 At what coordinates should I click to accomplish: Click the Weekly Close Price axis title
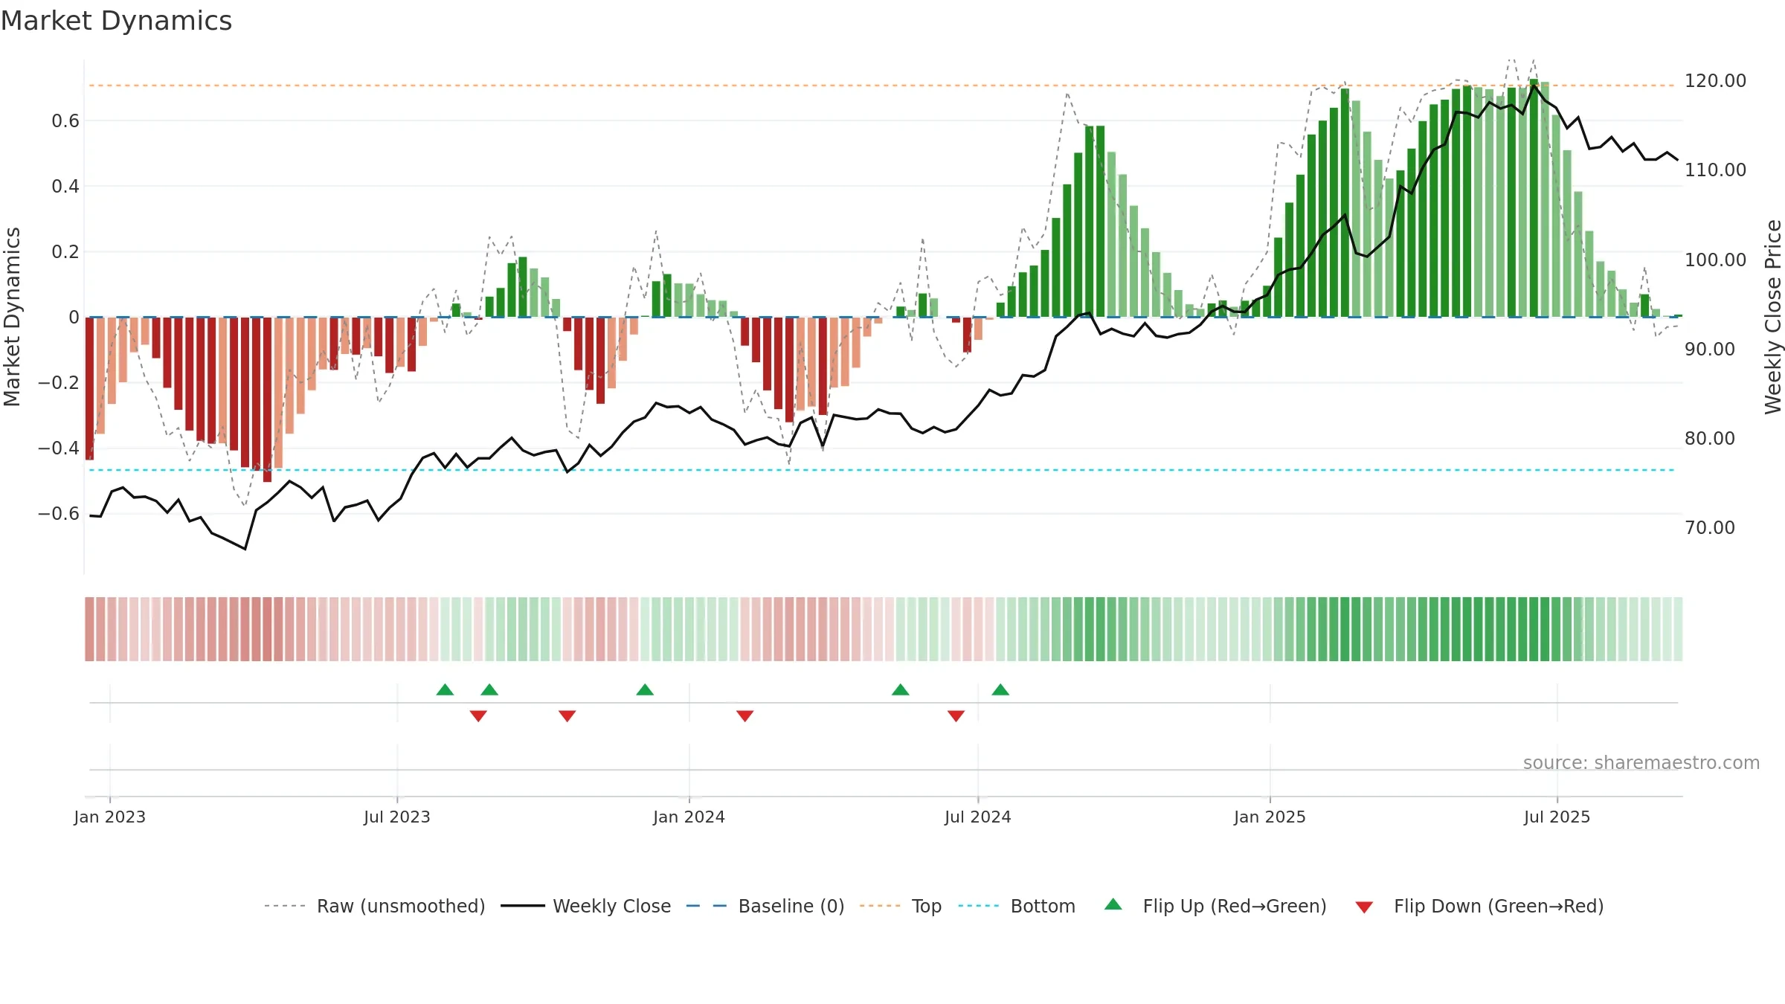click(1773, 317)
